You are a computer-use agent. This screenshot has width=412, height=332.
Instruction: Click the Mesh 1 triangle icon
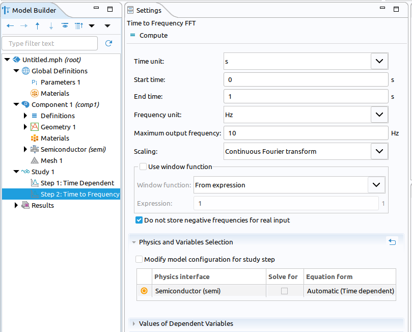point(35,160)
